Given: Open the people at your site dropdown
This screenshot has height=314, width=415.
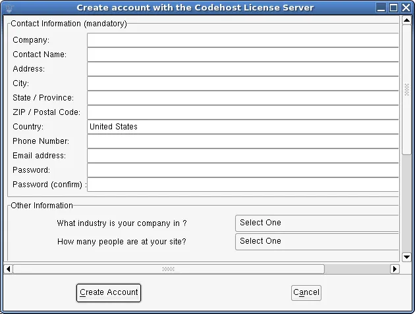Looking at the screenshot, I should tap(317, 242).
